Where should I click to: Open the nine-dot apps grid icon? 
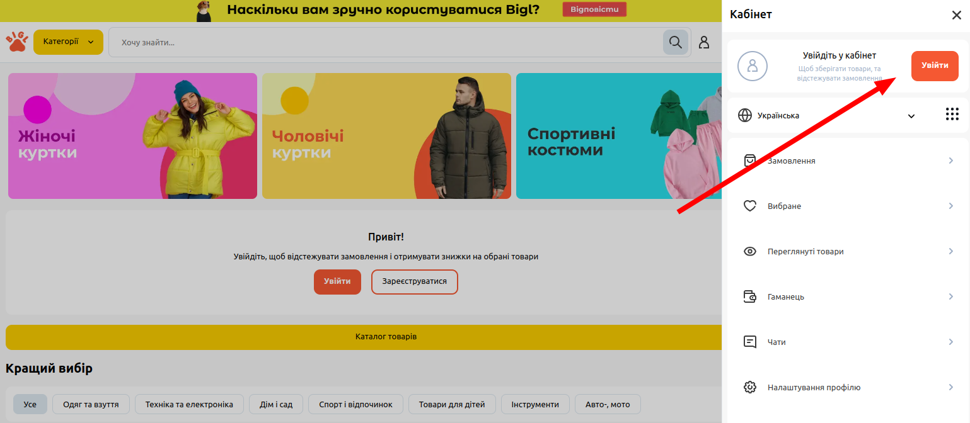tap(952, 114)
